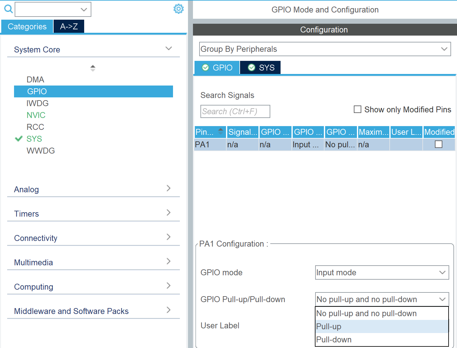Viewport: 457px width, 348px height.
Task: Select RCC in the peripheral list
Action: pyautogui.click(x=35, y=127)
